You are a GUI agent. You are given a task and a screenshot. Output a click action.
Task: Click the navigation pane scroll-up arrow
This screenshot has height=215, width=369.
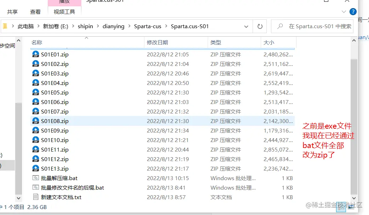pyautogui.click(x=19, y=41)
